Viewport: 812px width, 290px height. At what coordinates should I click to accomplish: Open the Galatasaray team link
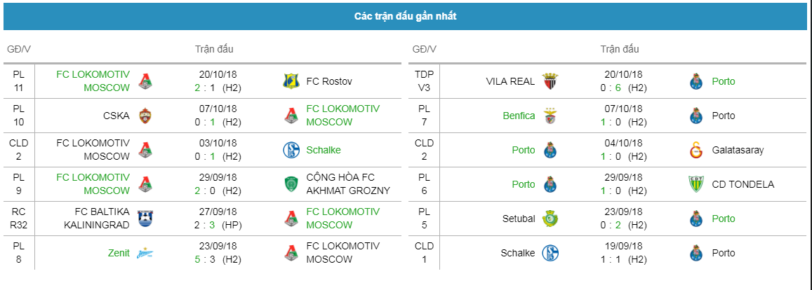pyautogui.click(x=738, y=150)
